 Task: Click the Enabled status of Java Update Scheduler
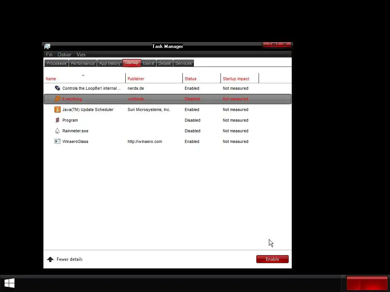pos(192,109)
